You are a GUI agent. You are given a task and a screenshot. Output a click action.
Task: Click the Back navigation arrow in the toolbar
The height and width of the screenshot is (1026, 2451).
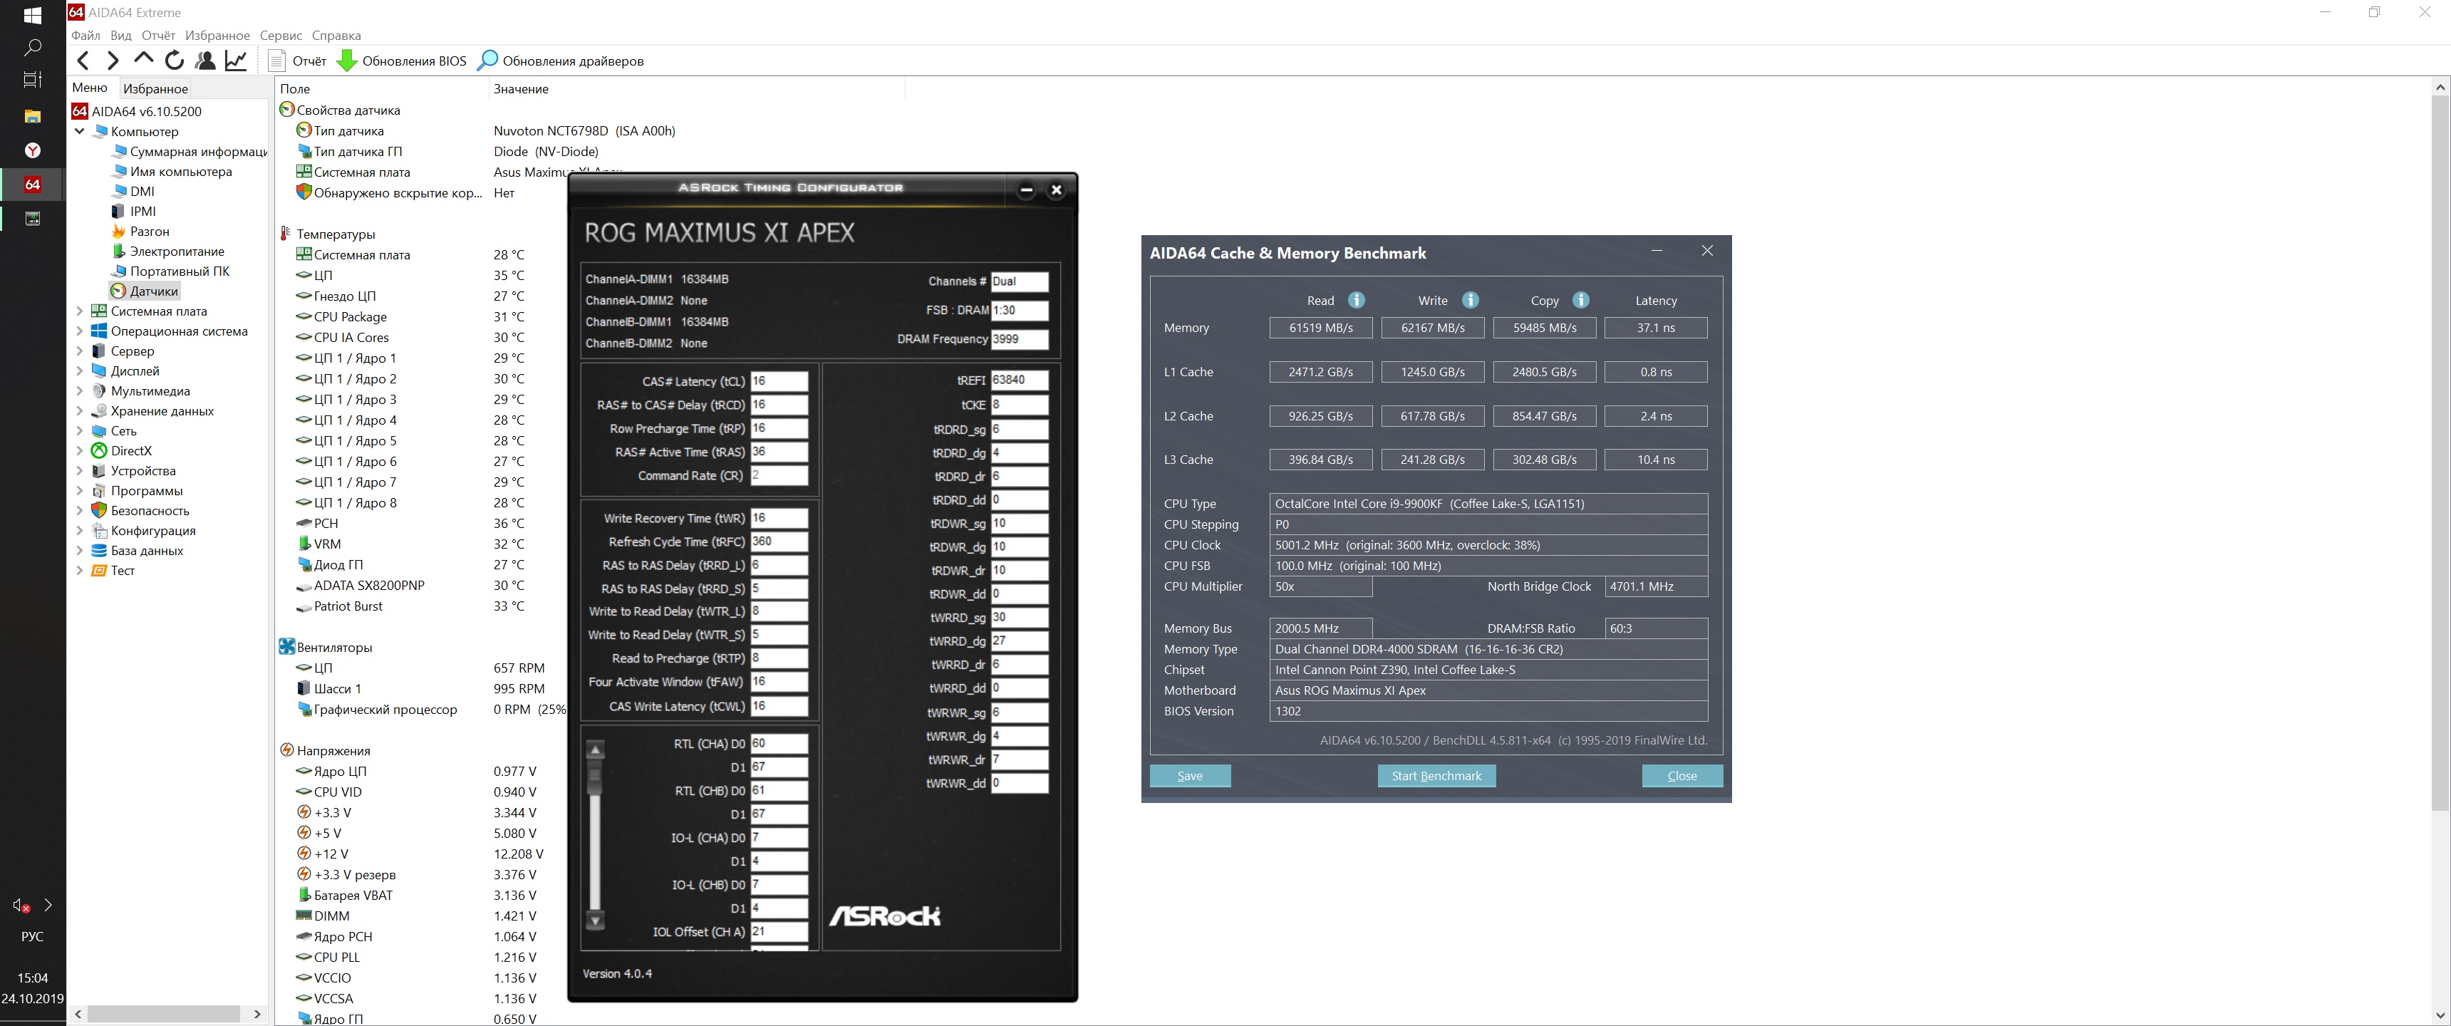tap(84, 61)
